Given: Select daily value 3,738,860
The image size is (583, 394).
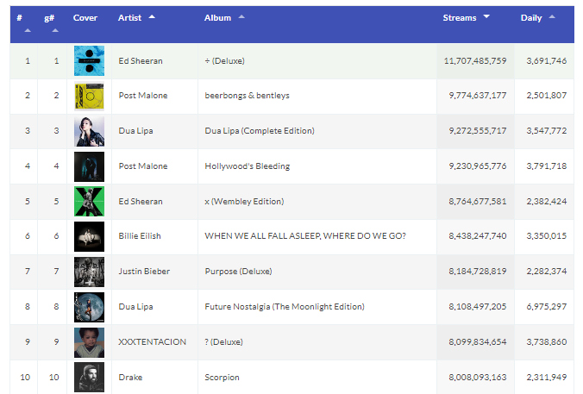Looking at the screenshot, I should tap(547, 342).
